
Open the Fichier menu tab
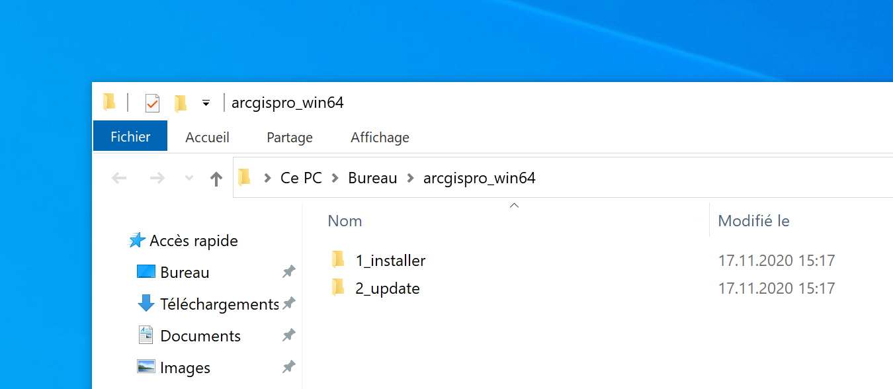(130, 137)
